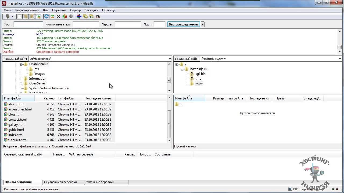
Task: Open the Передача menu
Action: coord(59,10)
